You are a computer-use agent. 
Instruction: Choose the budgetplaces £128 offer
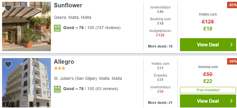tap(160, 33)
